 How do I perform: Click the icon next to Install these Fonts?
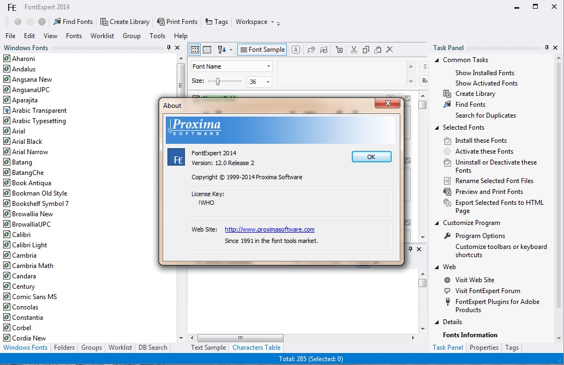pyautogui.click(x=447, y=141)
